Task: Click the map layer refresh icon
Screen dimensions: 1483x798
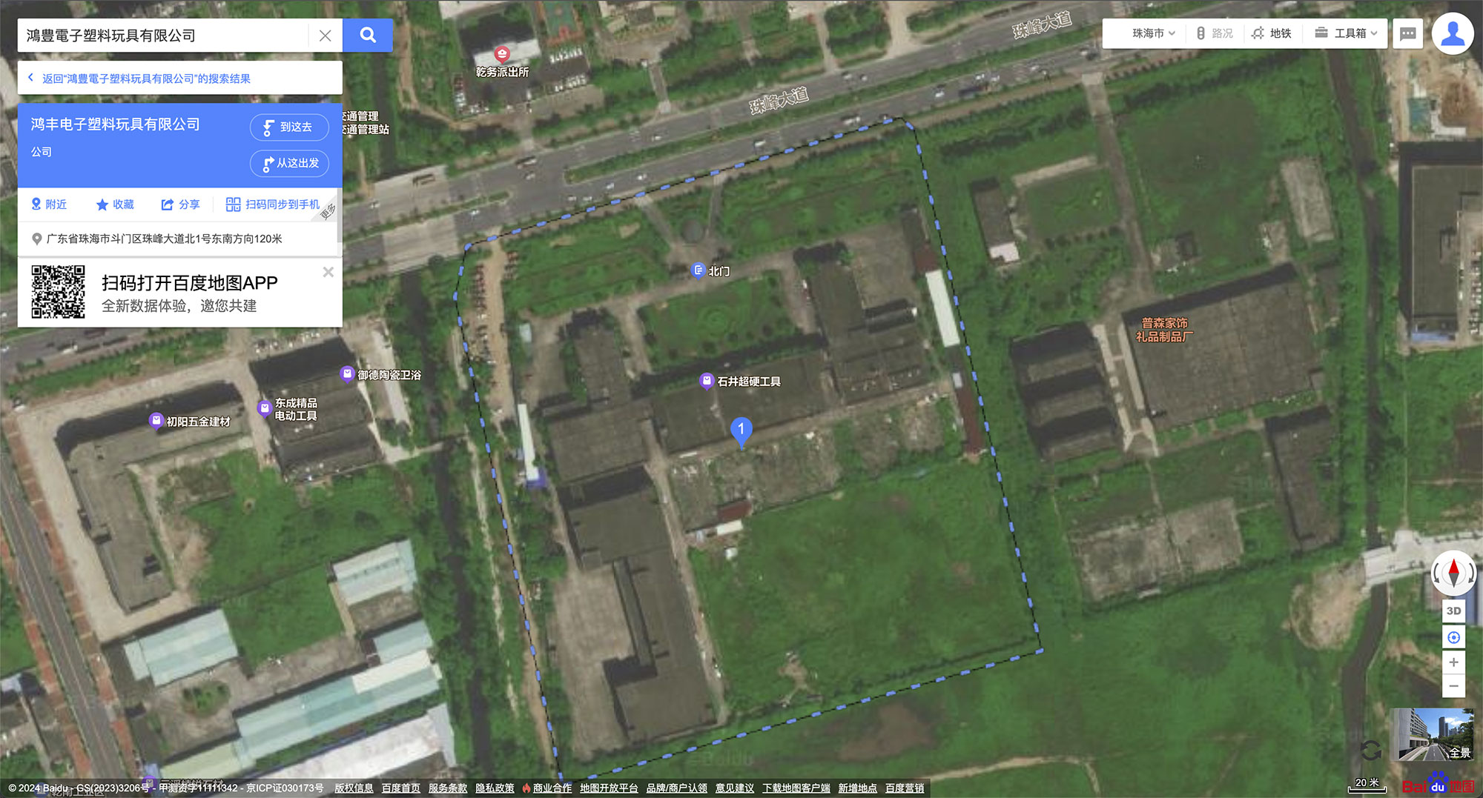Action: 1371,750
